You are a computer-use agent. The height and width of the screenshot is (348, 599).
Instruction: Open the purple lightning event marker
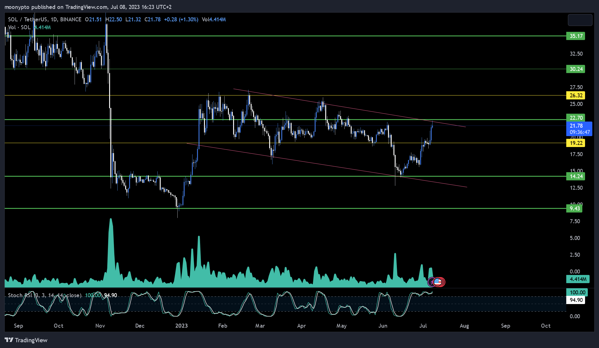click(432, 282)
